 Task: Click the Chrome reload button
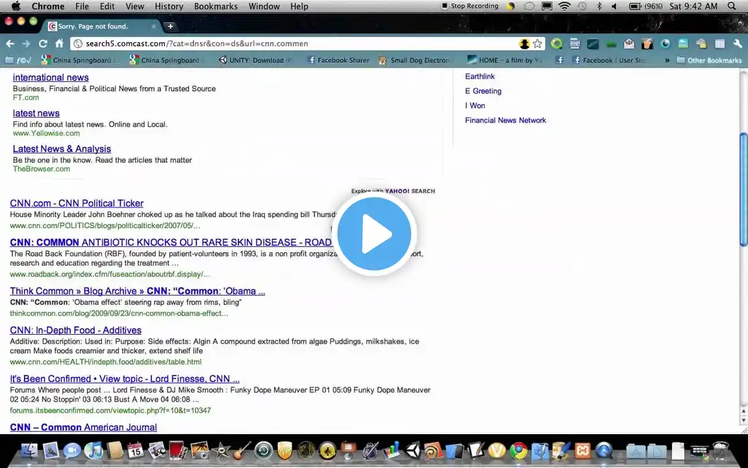[43, 44]
